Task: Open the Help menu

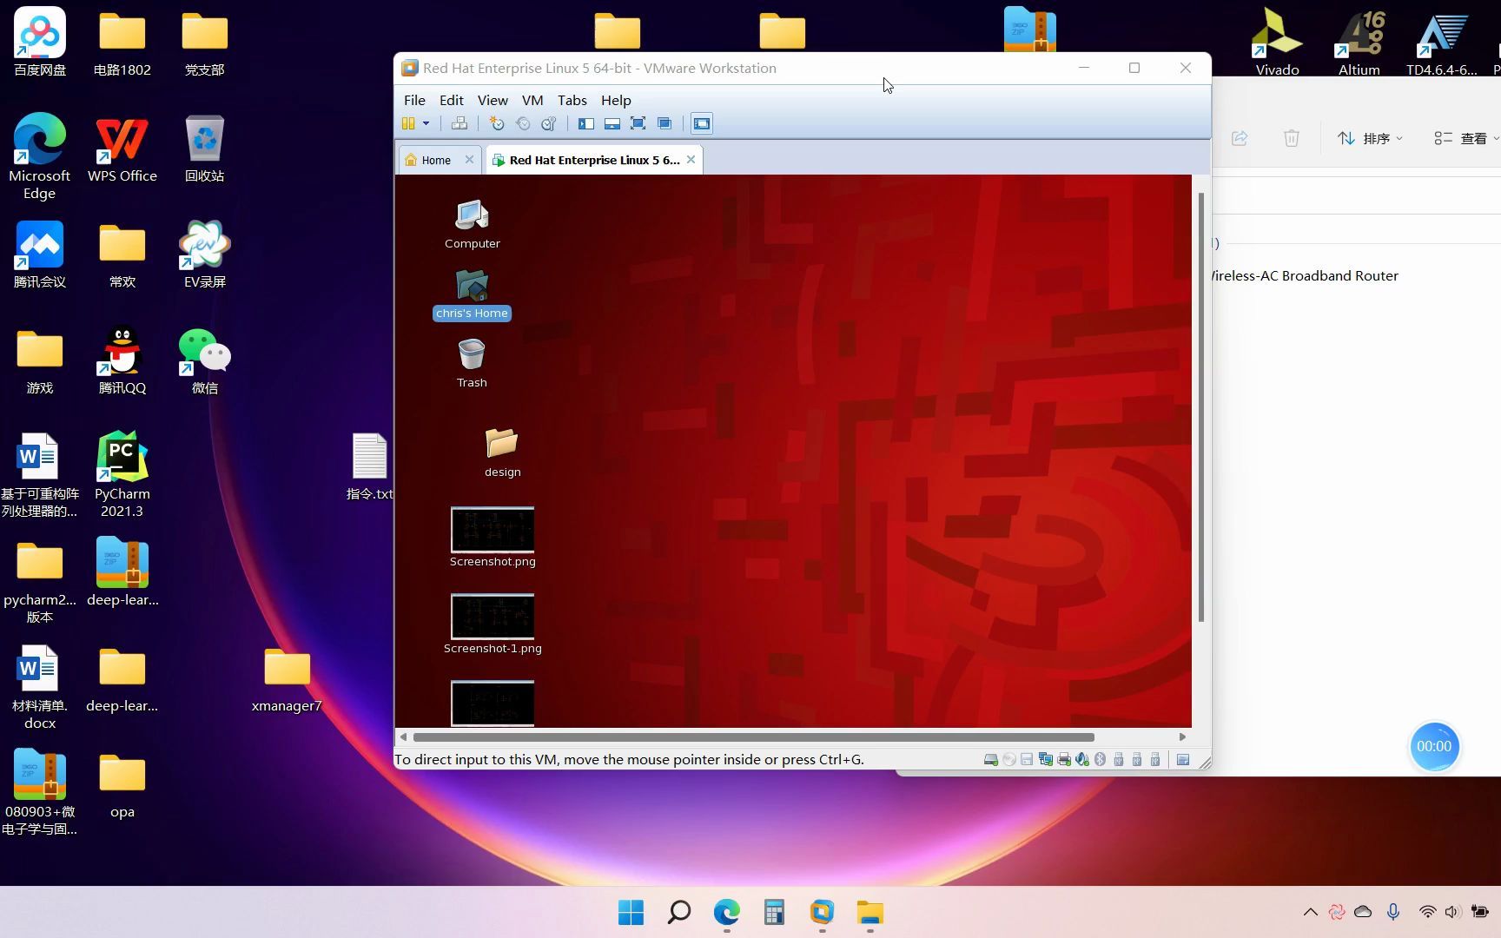Action: 616,101
